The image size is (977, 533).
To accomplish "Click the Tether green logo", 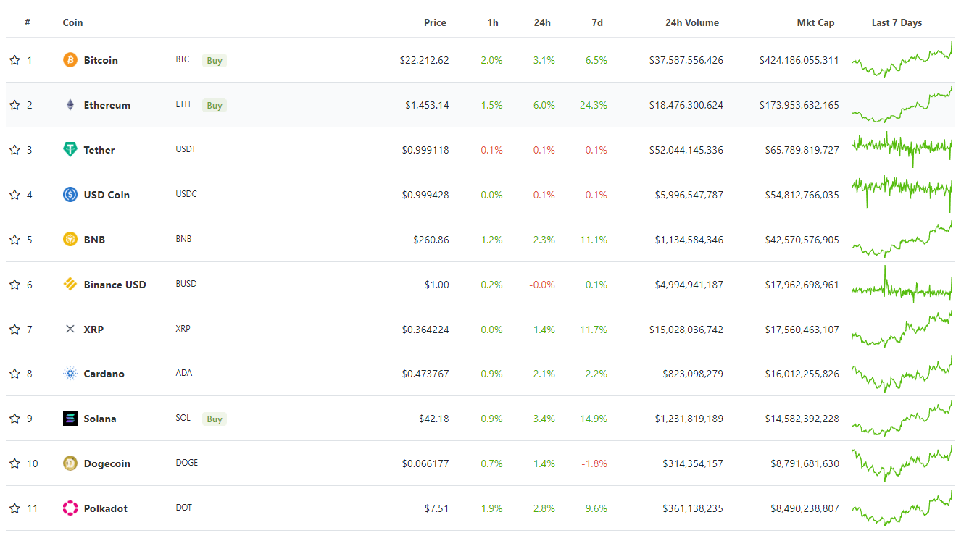I will click(x=70, y=150).
